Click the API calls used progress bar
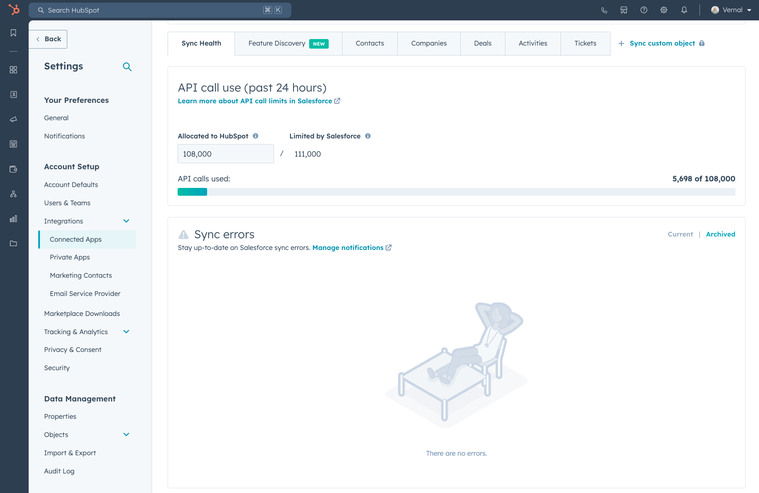 (x=456, y=192)
